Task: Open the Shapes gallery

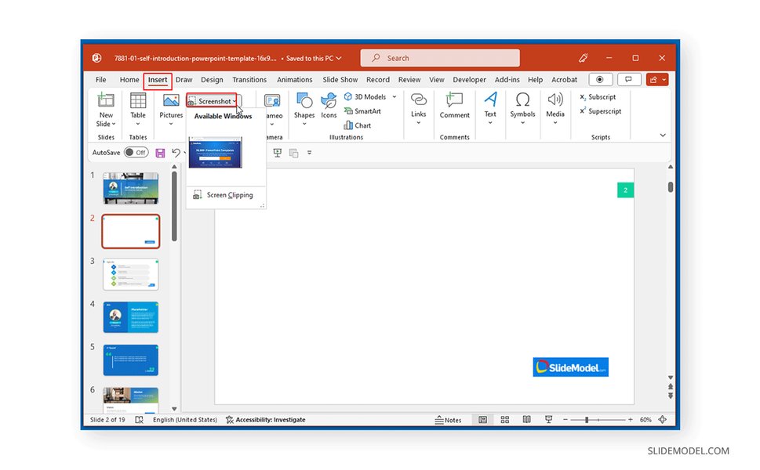Action: tap(304, 109)
